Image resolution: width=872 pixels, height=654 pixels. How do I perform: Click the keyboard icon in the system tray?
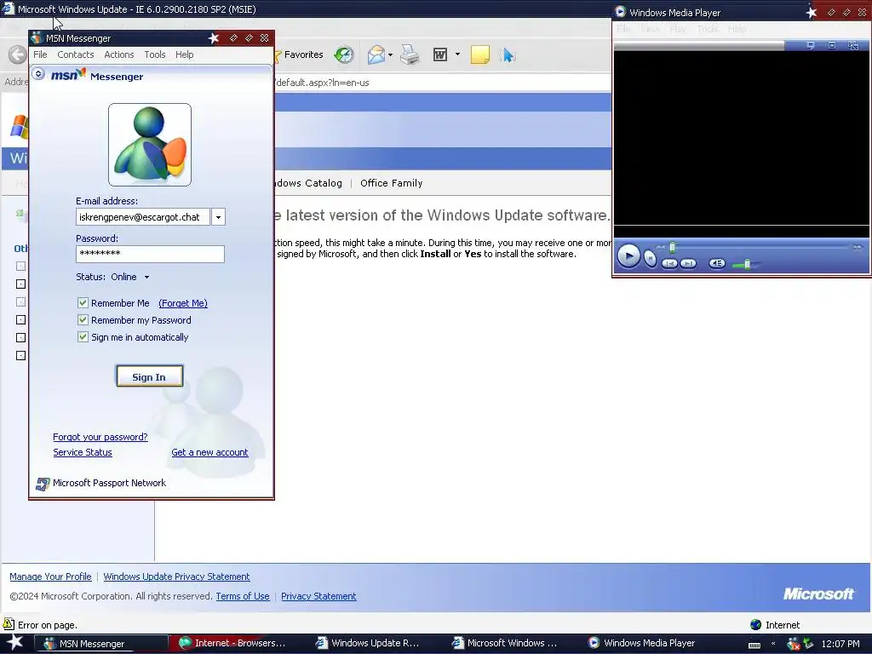[x=754, y=645]
